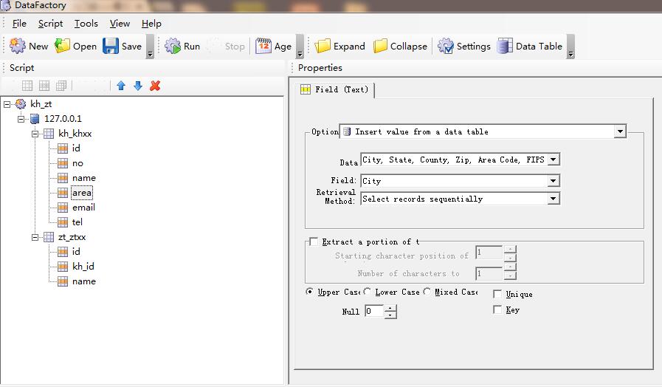This screenshot has height=387, width=662.
Task: Select the zt_ztxx table node
Action: pos(72,237)
